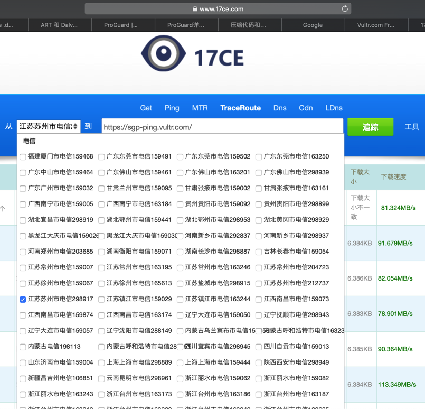
Task: Open the 工具 link
Action: 412,127
